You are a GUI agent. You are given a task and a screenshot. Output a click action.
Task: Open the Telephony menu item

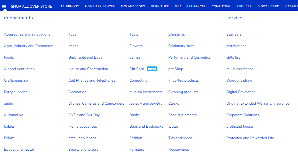pos(70,6)
